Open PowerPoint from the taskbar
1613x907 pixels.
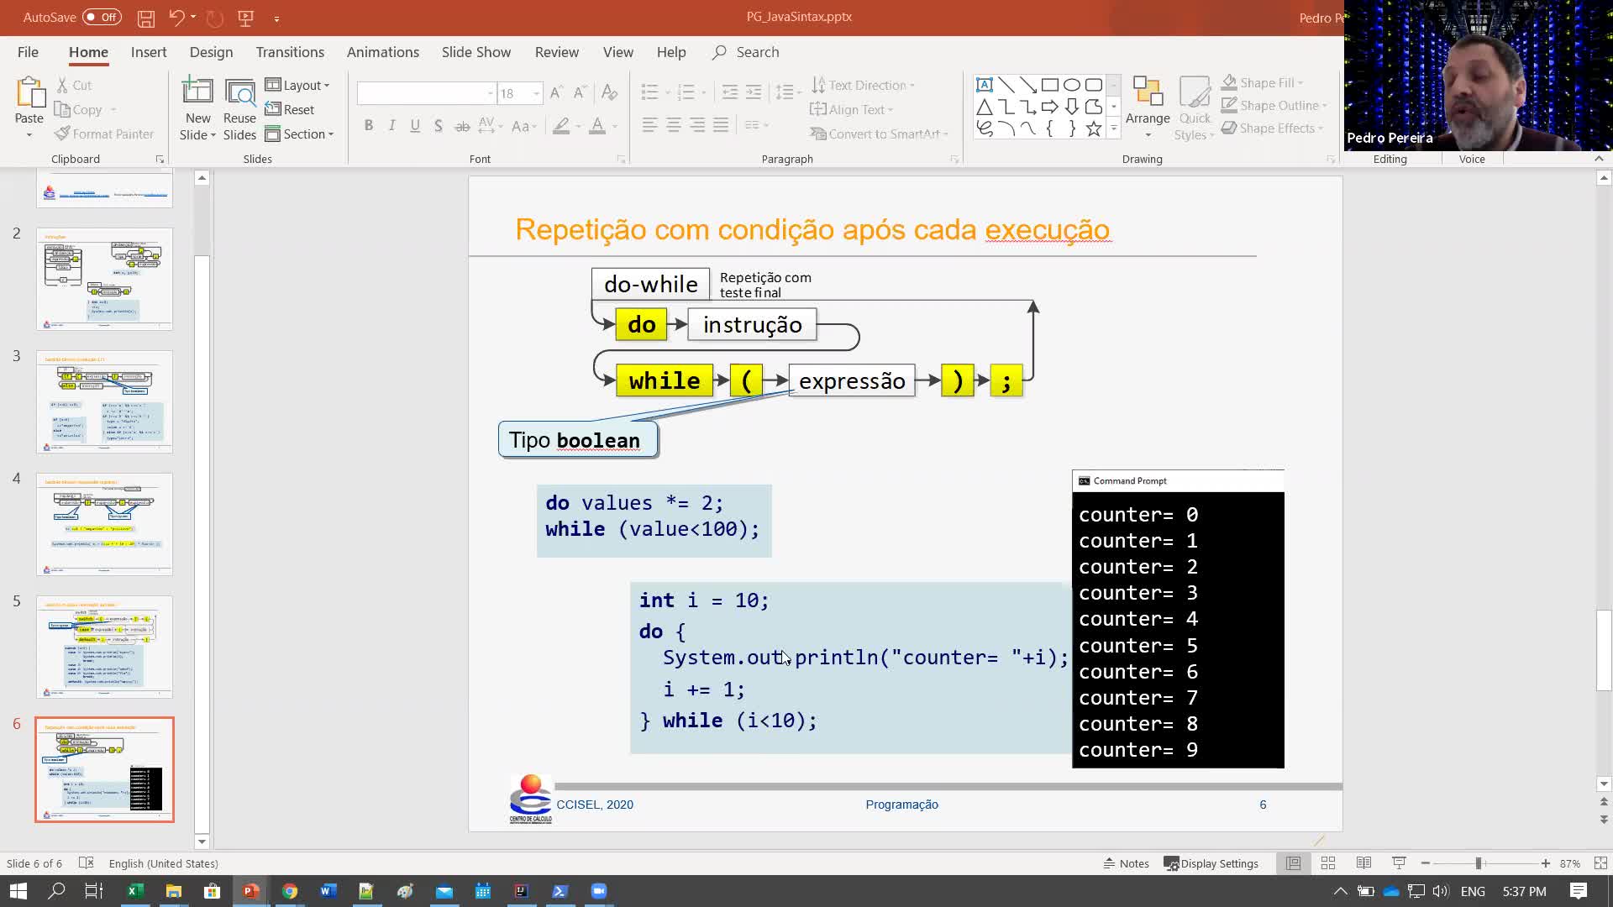(250, 891)
